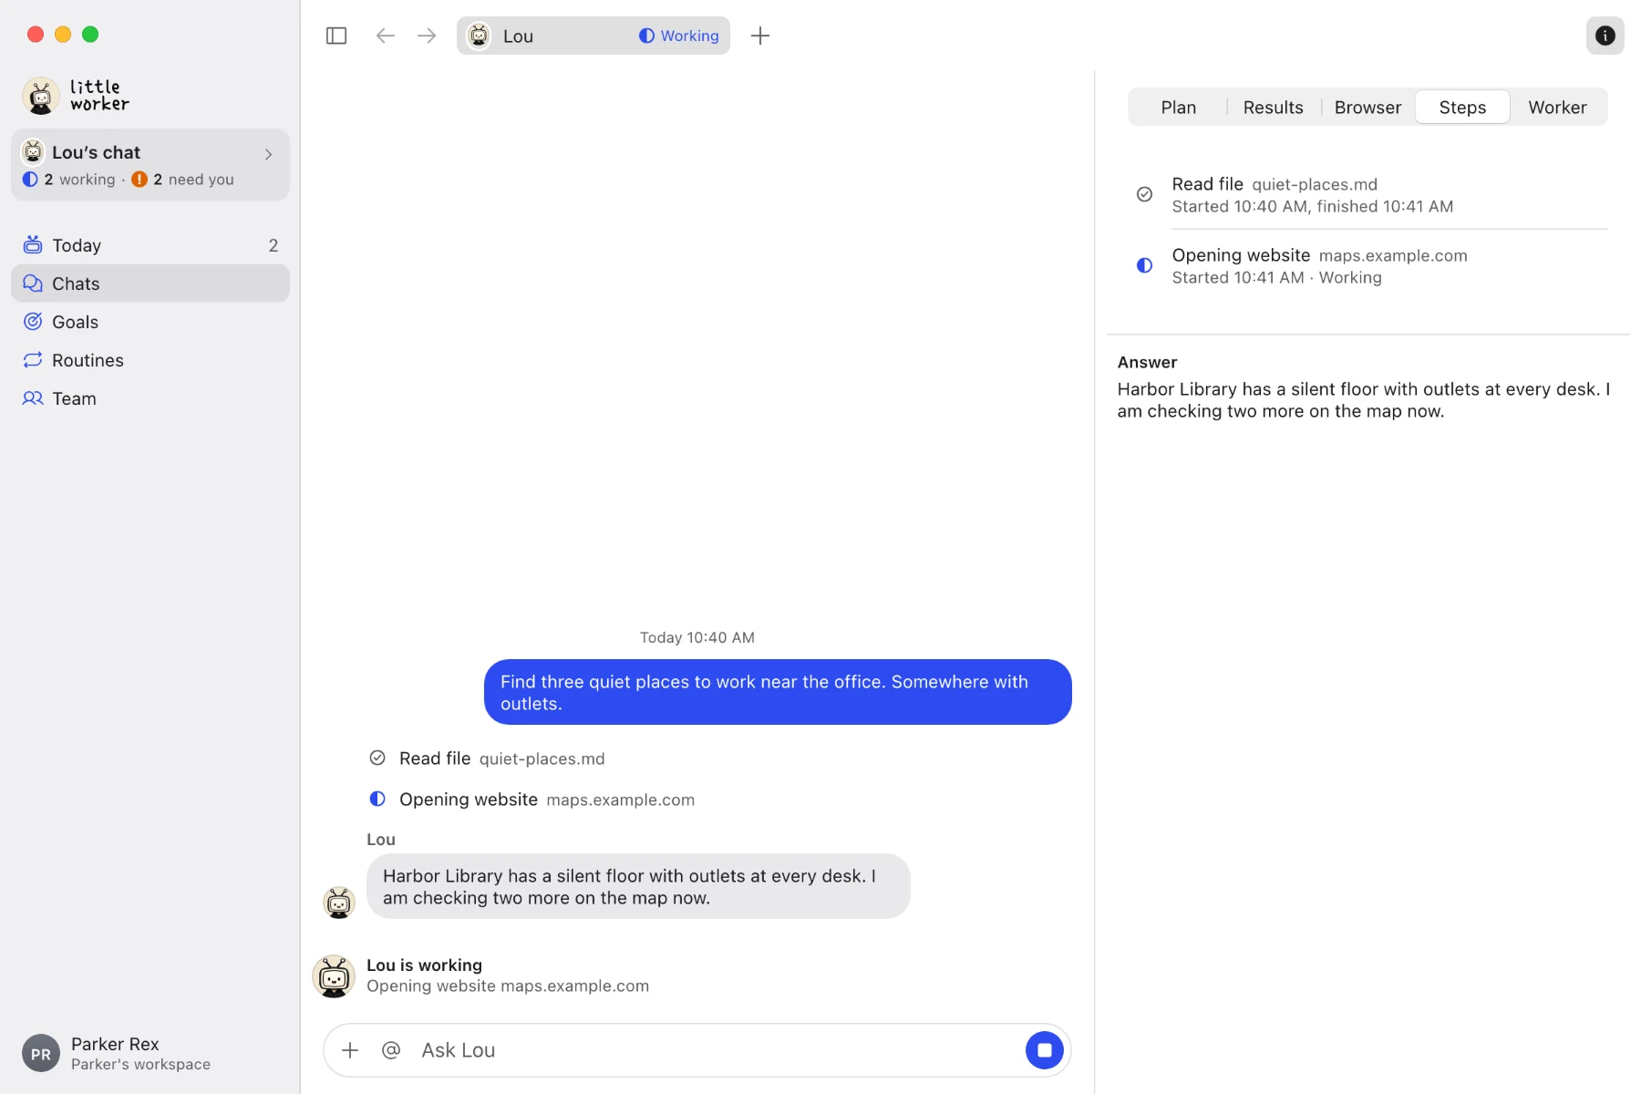Click Lou's avatar beside the chat reply
Screen dimensions: 1641x1094
(339, 903)
